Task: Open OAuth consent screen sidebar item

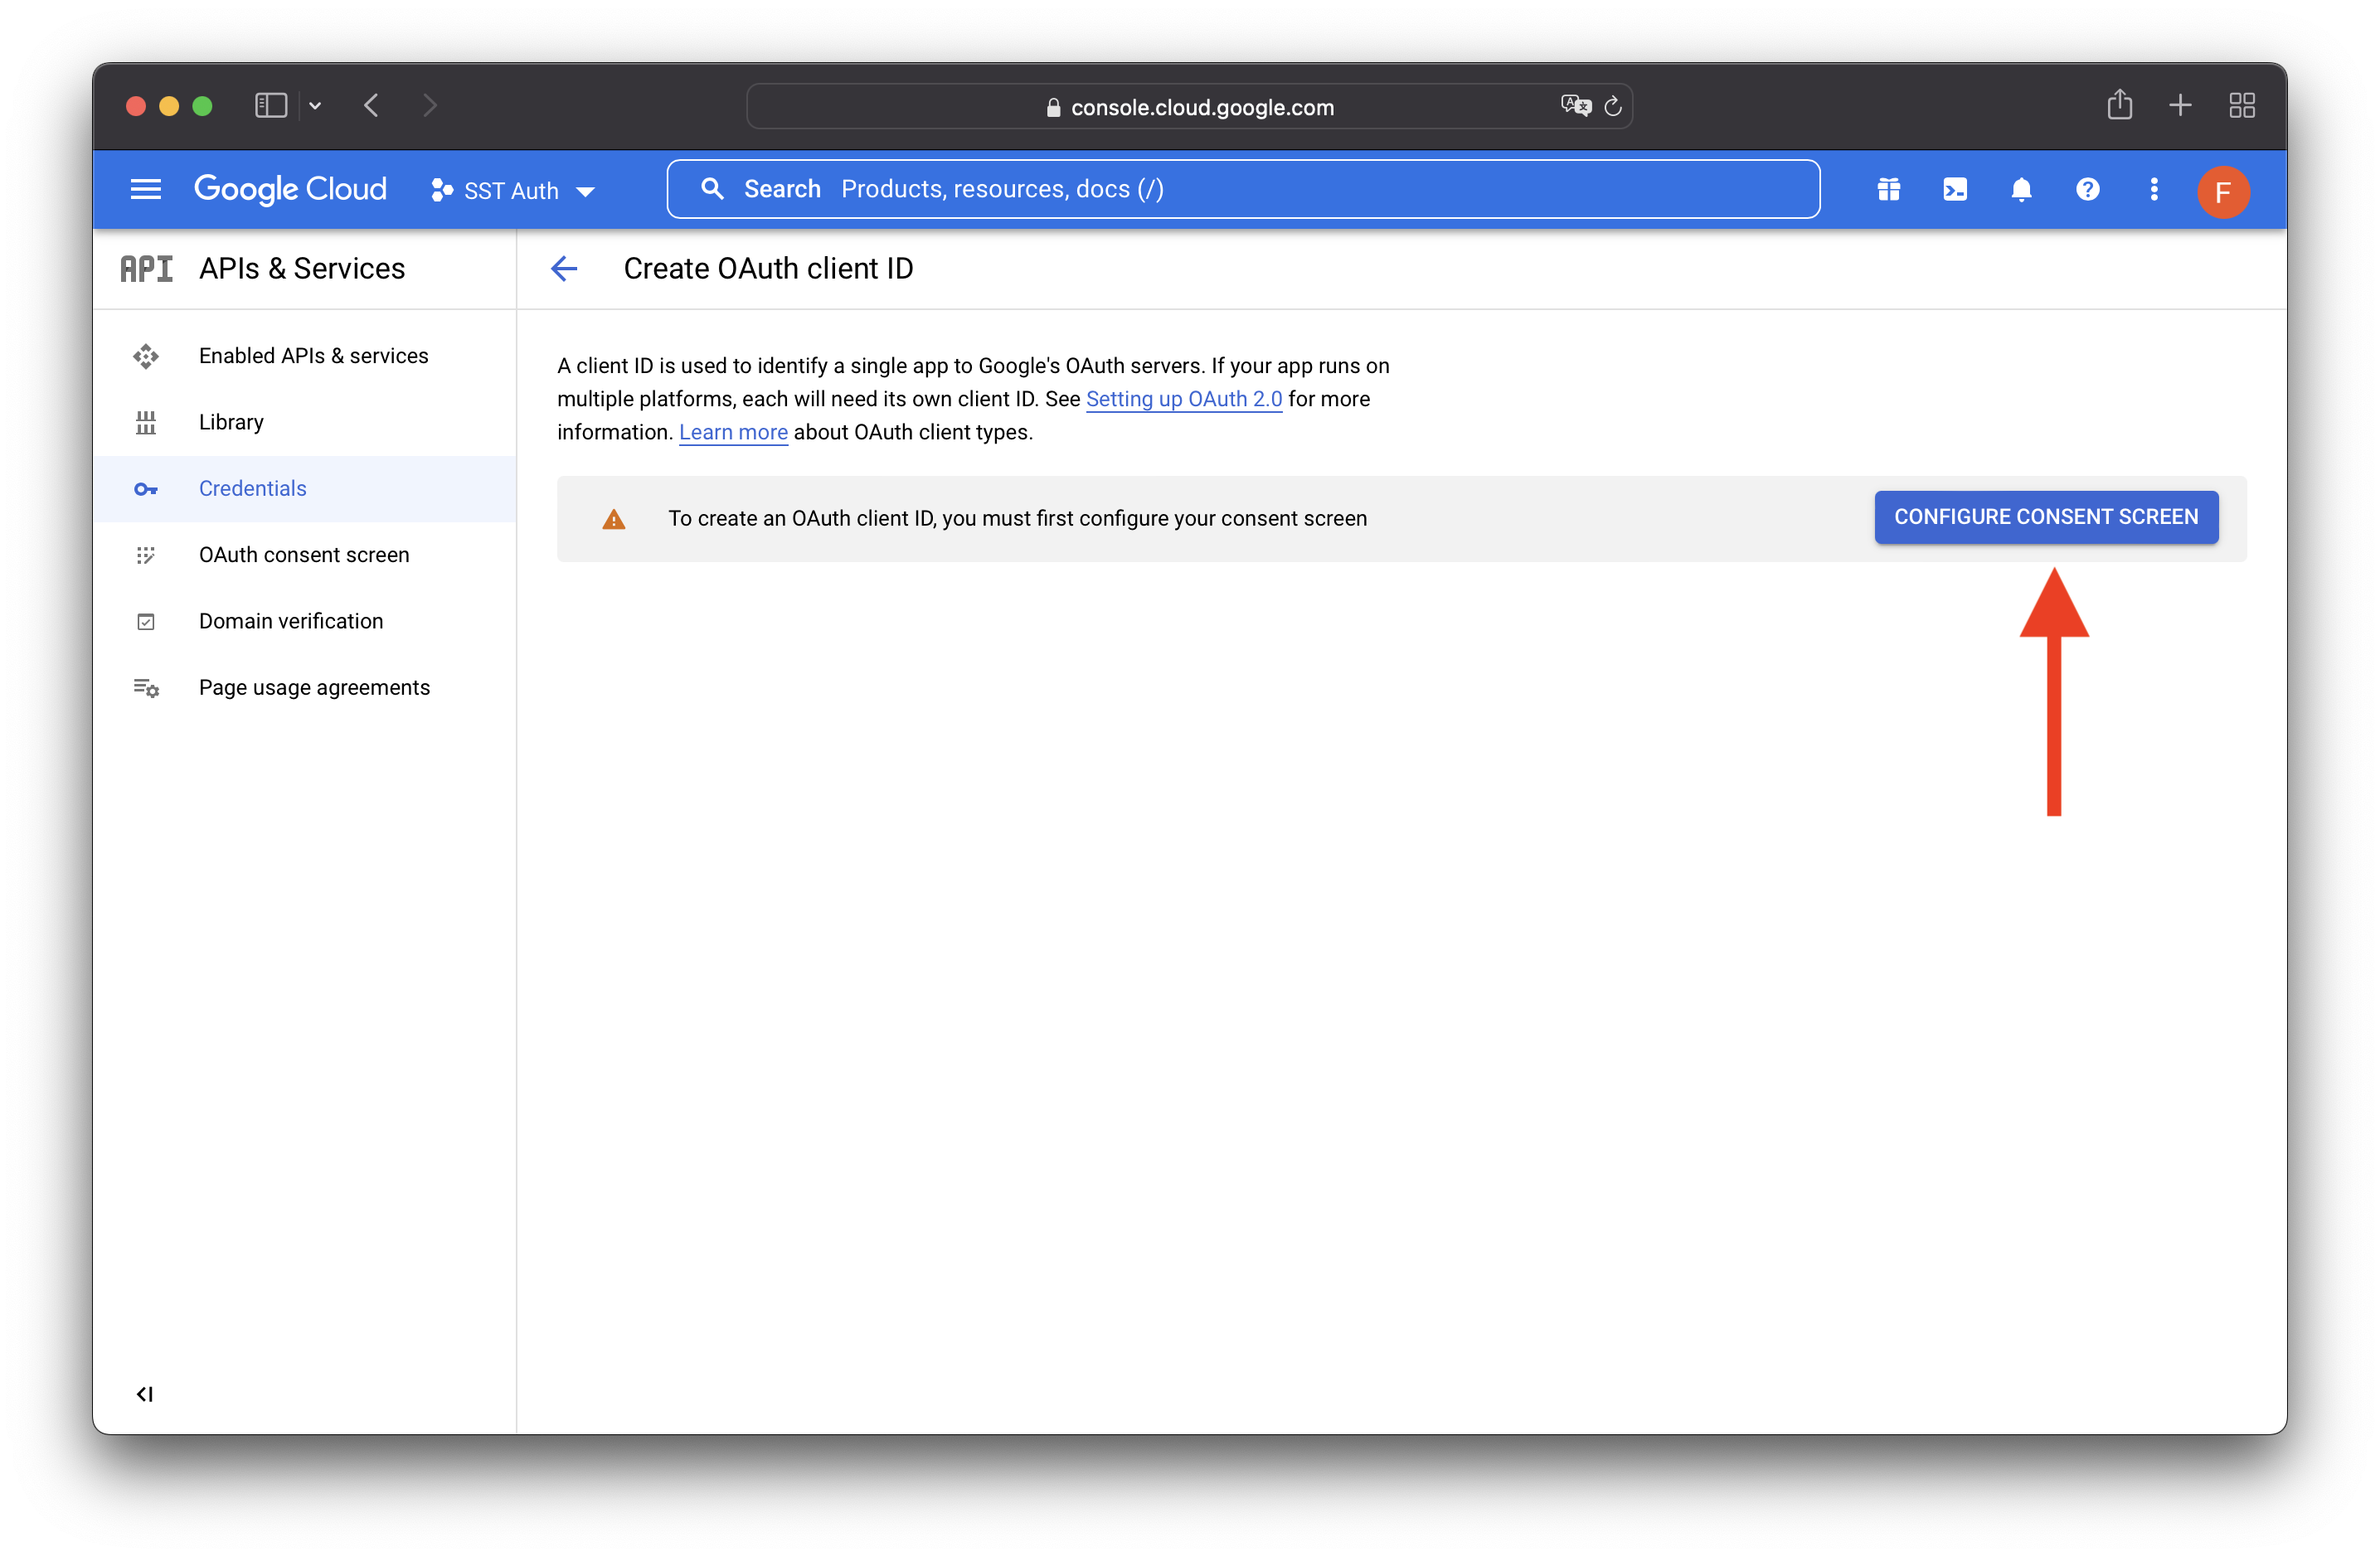Action: 305,554
